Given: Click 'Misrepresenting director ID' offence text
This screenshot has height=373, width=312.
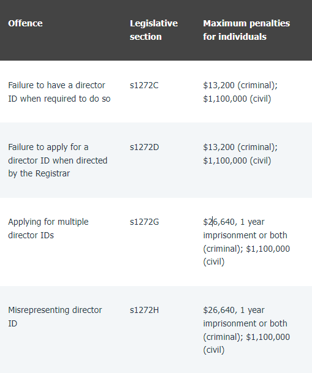Looking at the screenshot, I should pos(55,317).
